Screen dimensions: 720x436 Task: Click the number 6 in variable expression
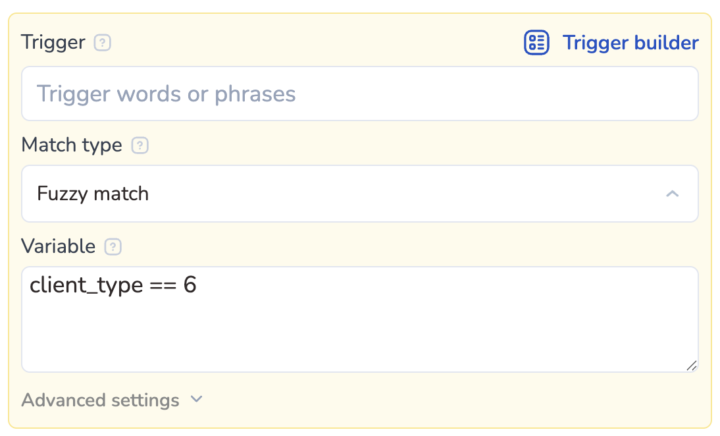[190, 285]
